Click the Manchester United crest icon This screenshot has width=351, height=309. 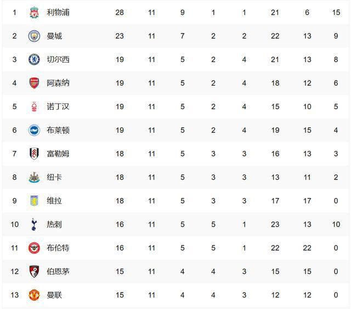(x=34, y=295)
